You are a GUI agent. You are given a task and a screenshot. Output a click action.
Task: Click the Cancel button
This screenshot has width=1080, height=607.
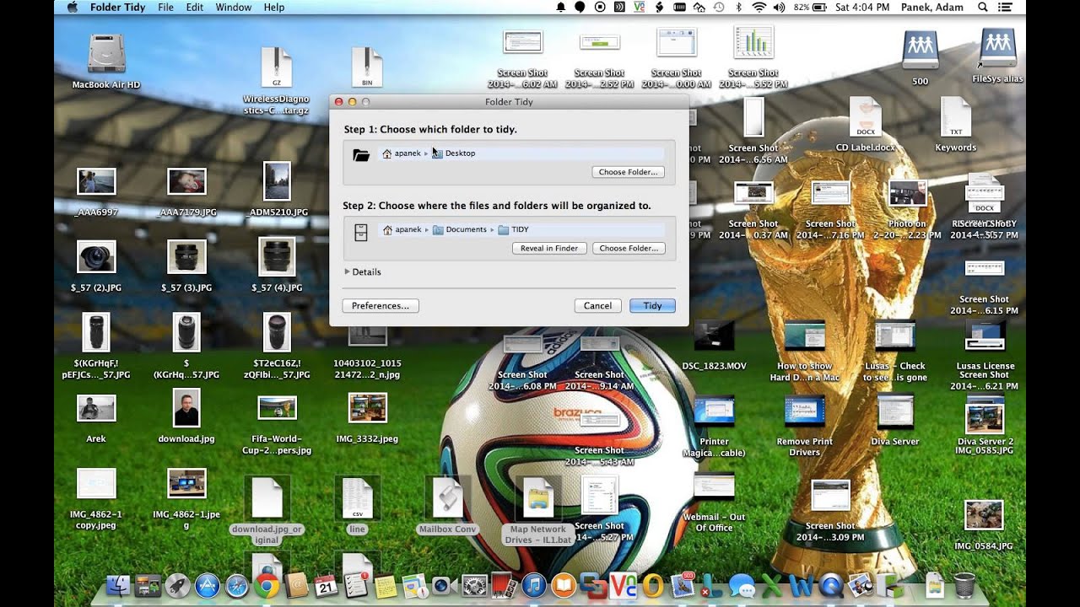597,305
